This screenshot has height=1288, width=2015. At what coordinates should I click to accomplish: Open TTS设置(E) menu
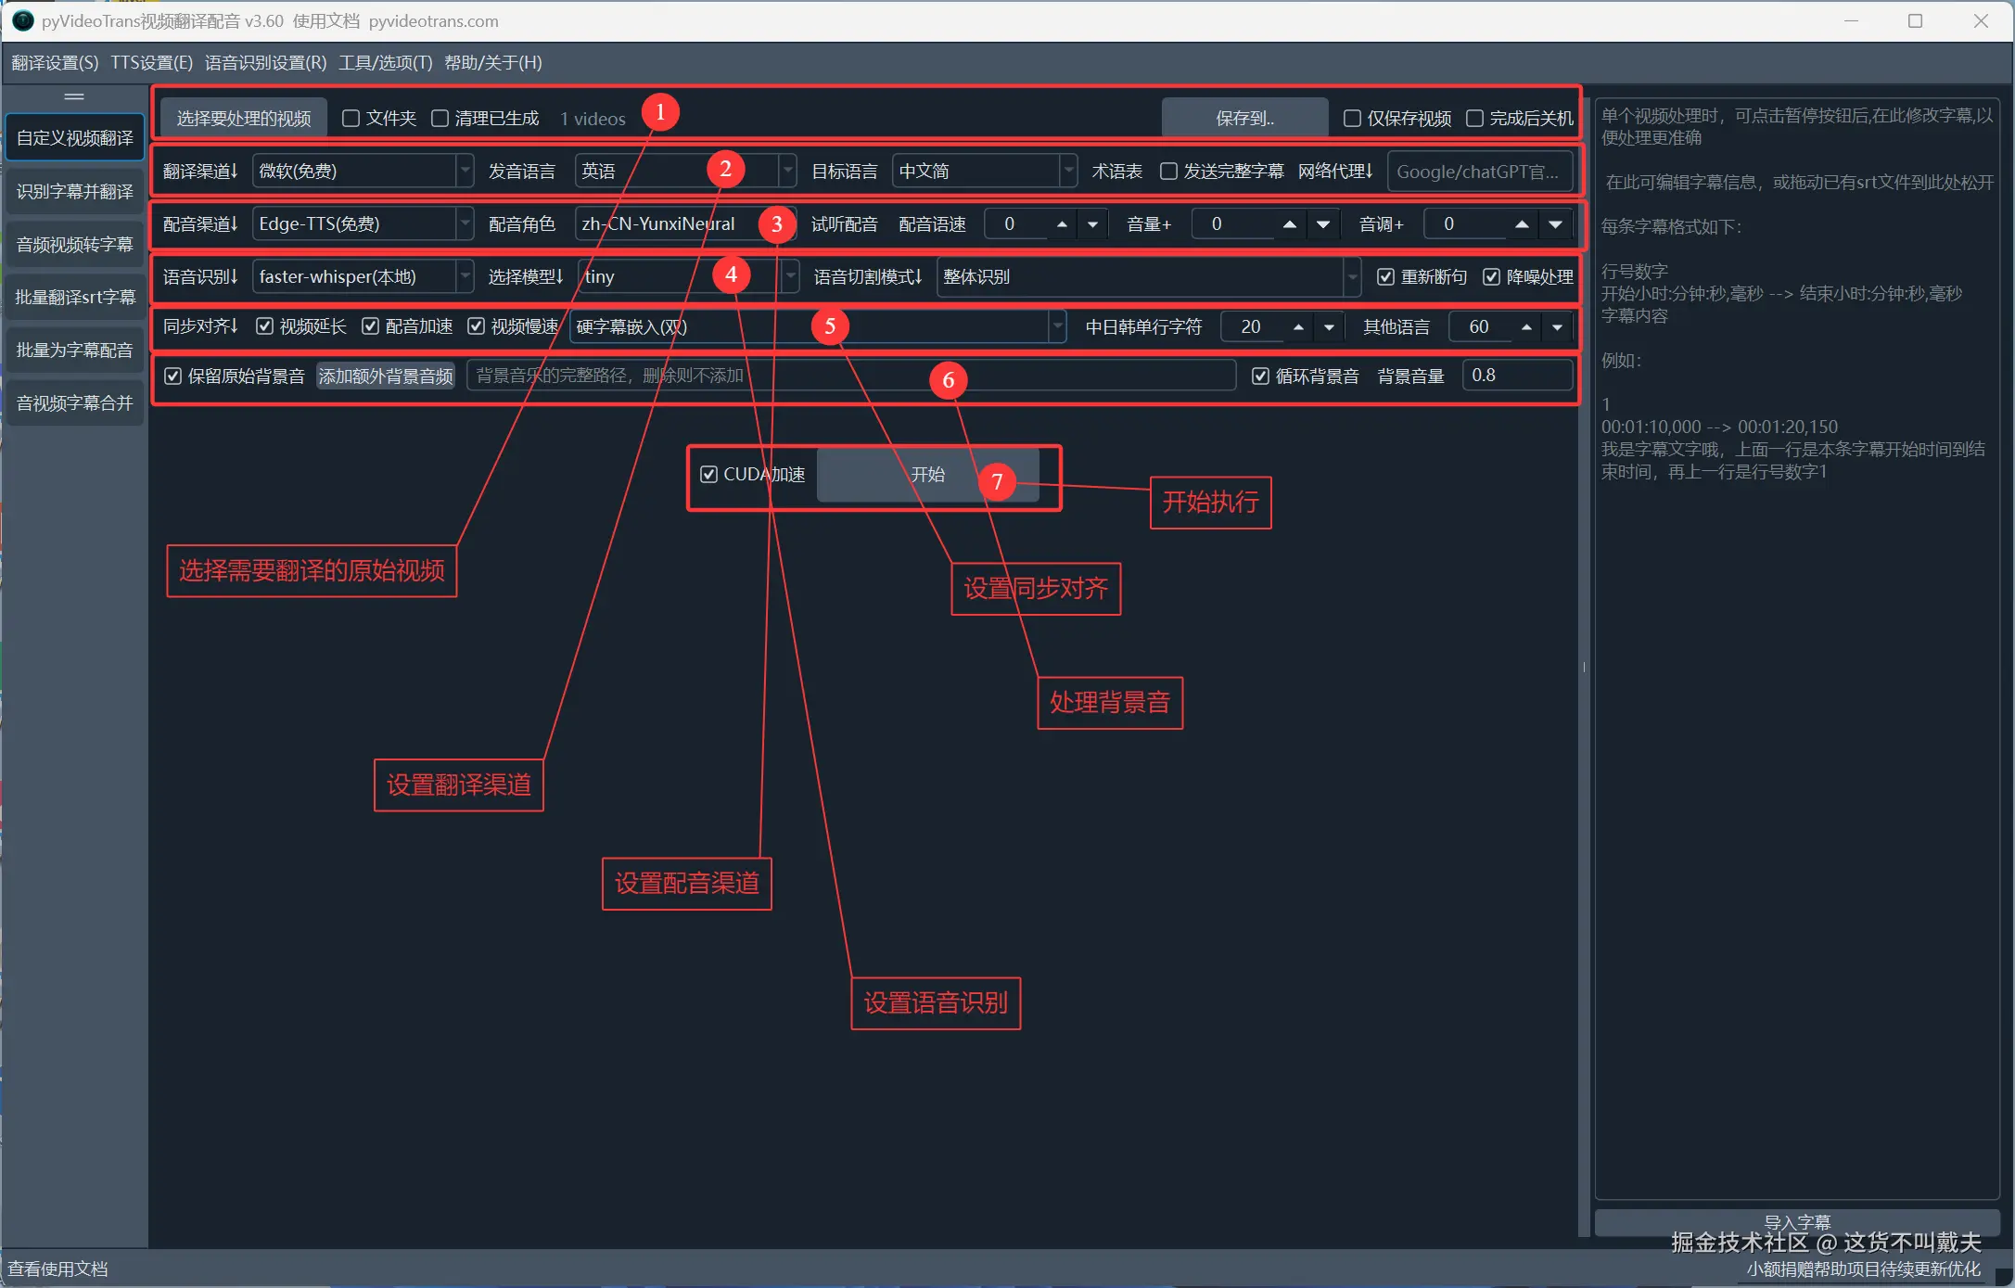151,62
